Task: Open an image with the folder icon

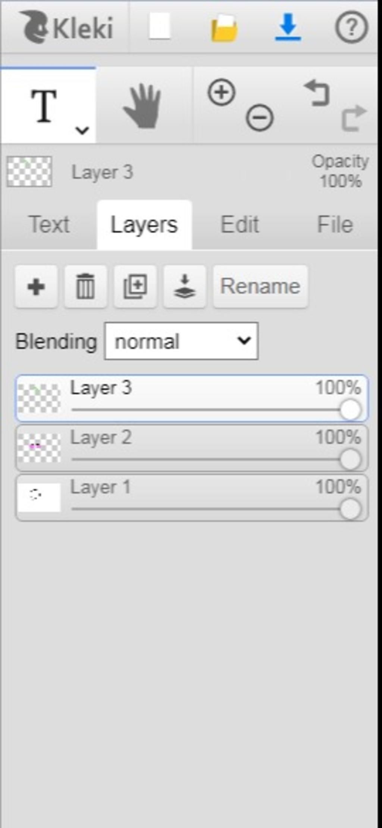Action: coord(224,27)
